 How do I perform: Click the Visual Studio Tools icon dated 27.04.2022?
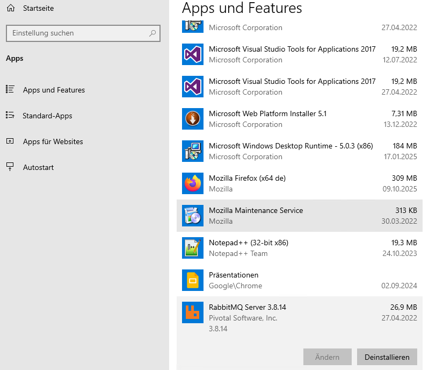coord(193,87)
